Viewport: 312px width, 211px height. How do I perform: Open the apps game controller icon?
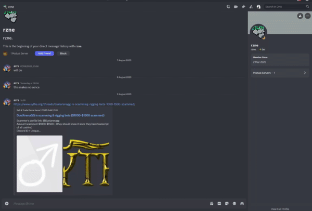pyautogui.click(x=242, y=203)
